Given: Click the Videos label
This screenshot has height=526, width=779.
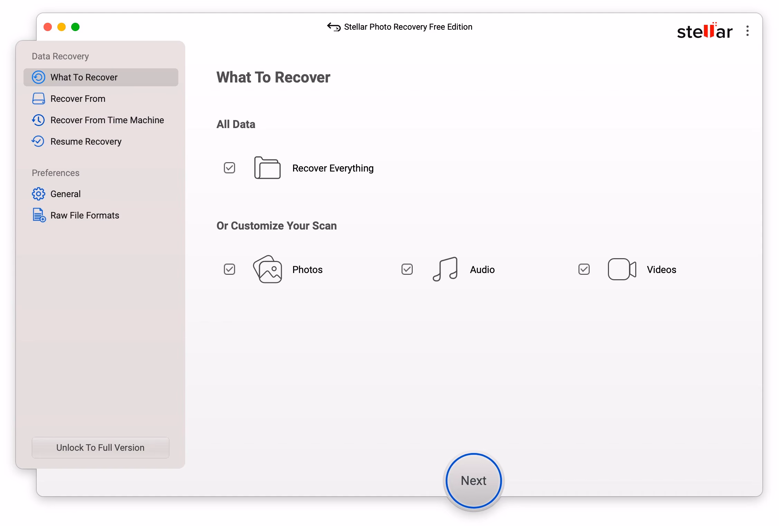Looking at the screenshot, I should [661, 270].
